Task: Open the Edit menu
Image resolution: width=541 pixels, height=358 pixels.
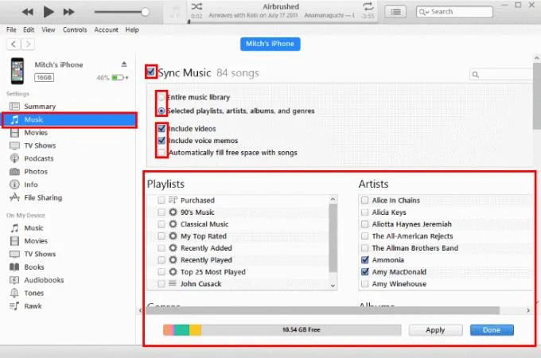Action: tap(29, 29)
